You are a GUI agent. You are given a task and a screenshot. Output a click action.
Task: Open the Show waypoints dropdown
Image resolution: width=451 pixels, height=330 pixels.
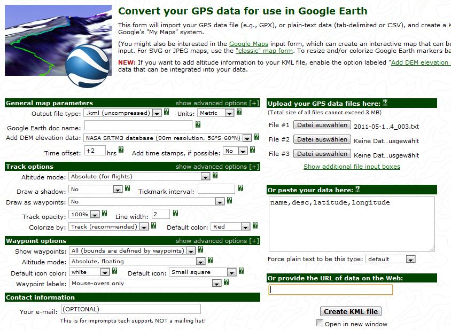click(133, 251)
